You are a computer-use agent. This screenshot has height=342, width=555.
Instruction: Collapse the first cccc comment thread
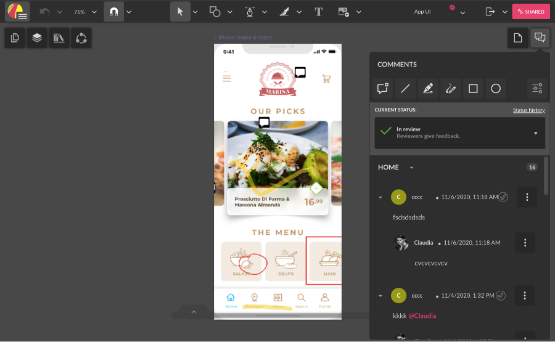380,197
